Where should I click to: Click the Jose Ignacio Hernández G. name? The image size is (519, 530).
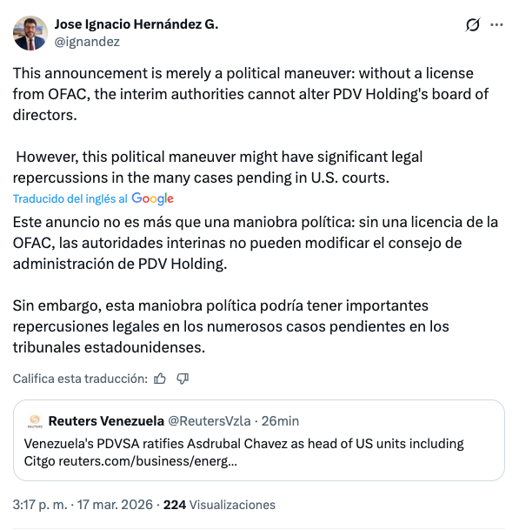(136, 24)
